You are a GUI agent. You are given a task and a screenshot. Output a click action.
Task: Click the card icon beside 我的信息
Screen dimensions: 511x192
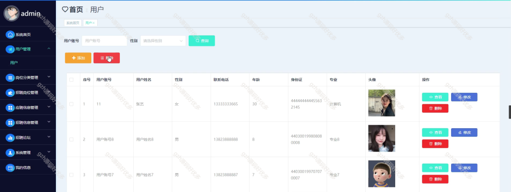point(10,168)
